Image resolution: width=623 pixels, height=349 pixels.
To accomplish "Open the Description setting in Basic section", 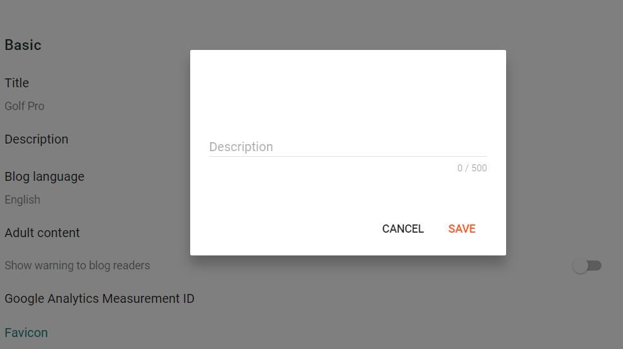I will click(37, 139).
